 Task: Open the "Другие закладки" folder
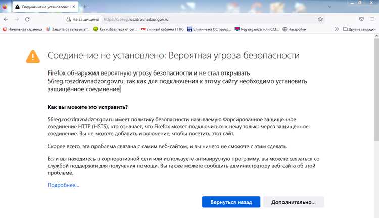(359, 29)
